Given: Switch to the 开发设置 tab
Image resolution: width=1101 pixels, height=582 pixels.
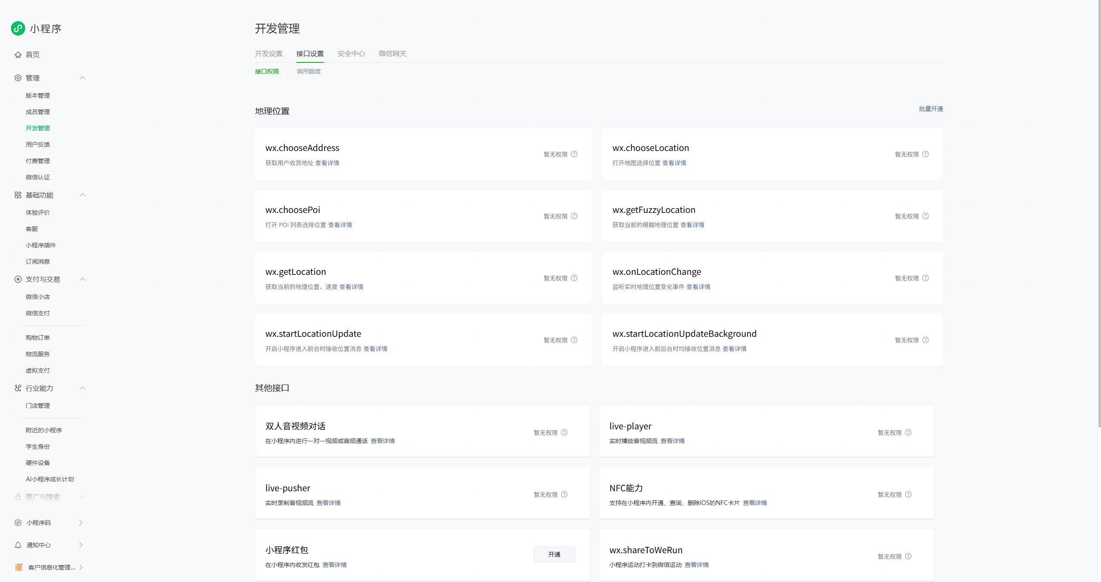Looking at the screenshot, I should tap(268, 54).
